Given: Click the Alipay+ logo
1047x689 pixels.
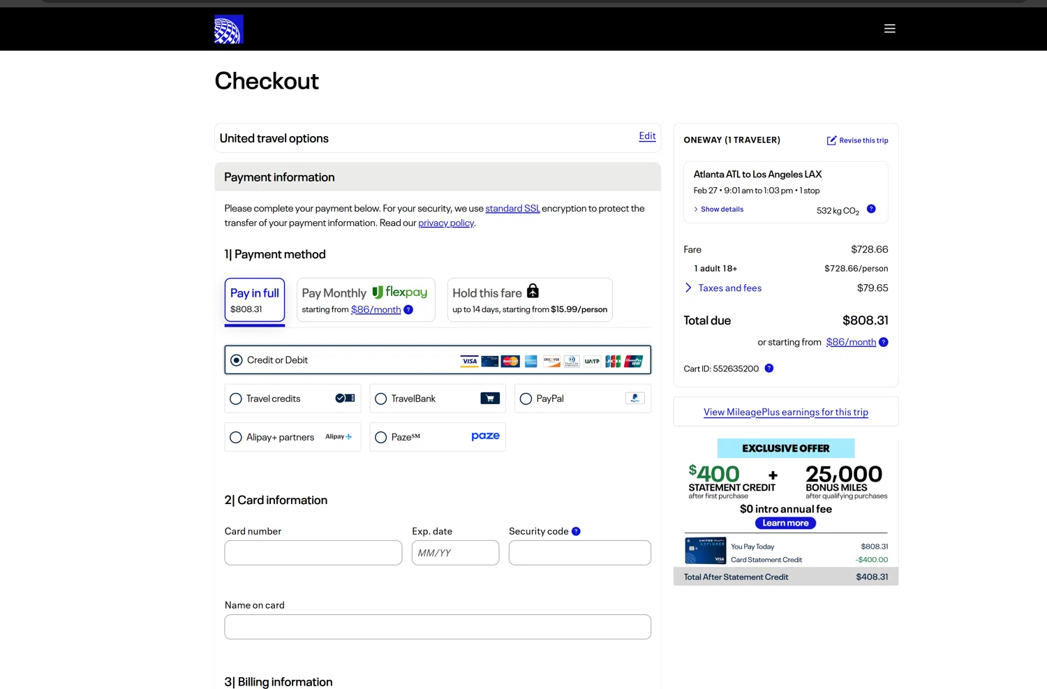Looking at the screenshot, I should coord(339,436).
